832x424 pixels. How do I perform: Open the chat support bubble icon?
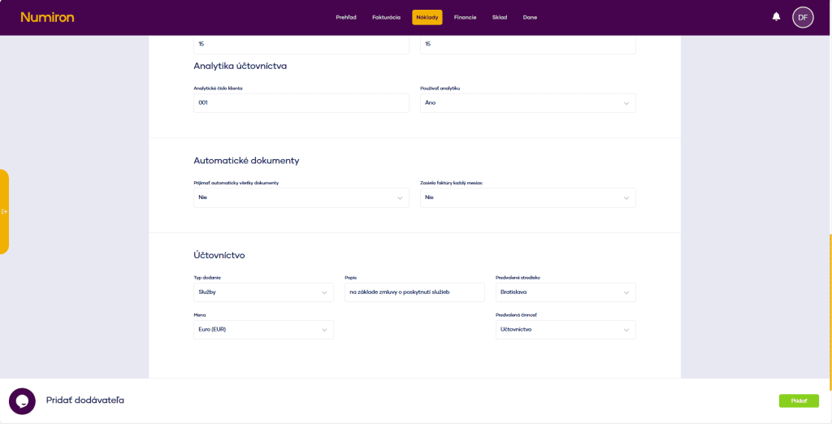(22, 401)
